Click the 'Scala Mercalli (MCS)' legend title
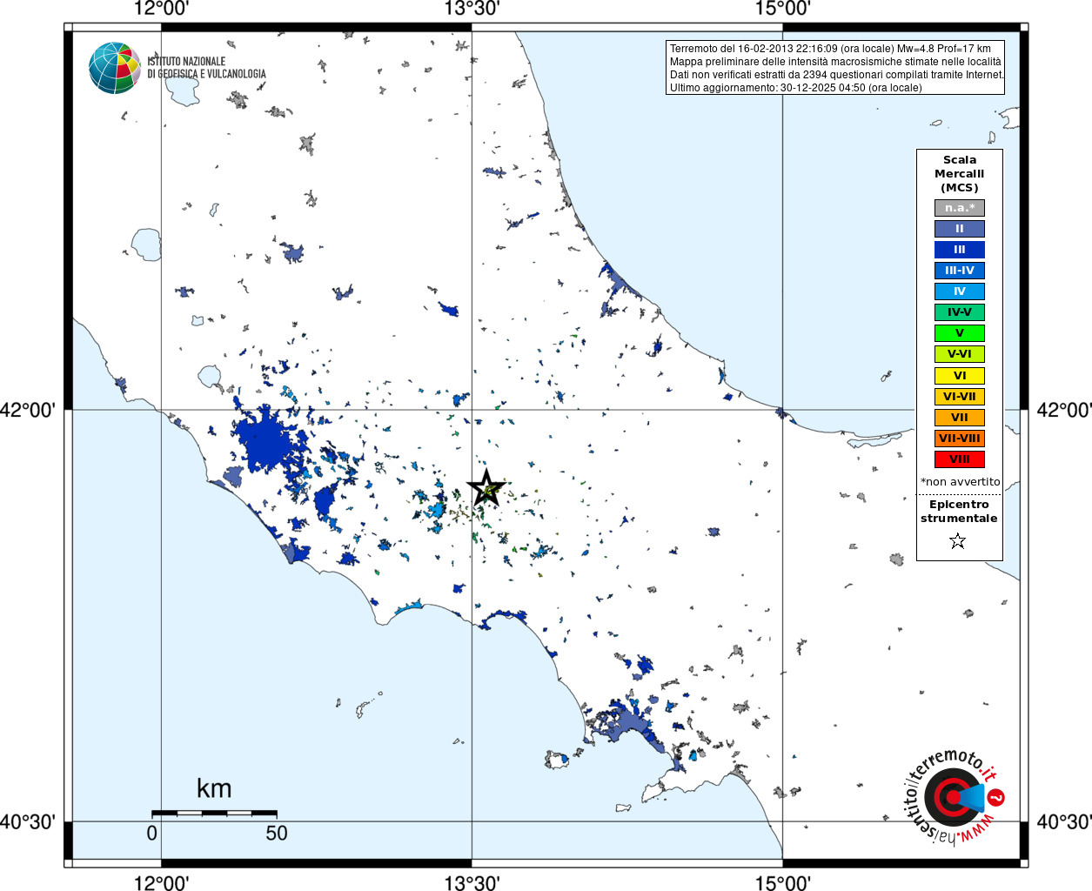Image resolution: width=1092 pixels, height=891 pixels. (960, 173)
